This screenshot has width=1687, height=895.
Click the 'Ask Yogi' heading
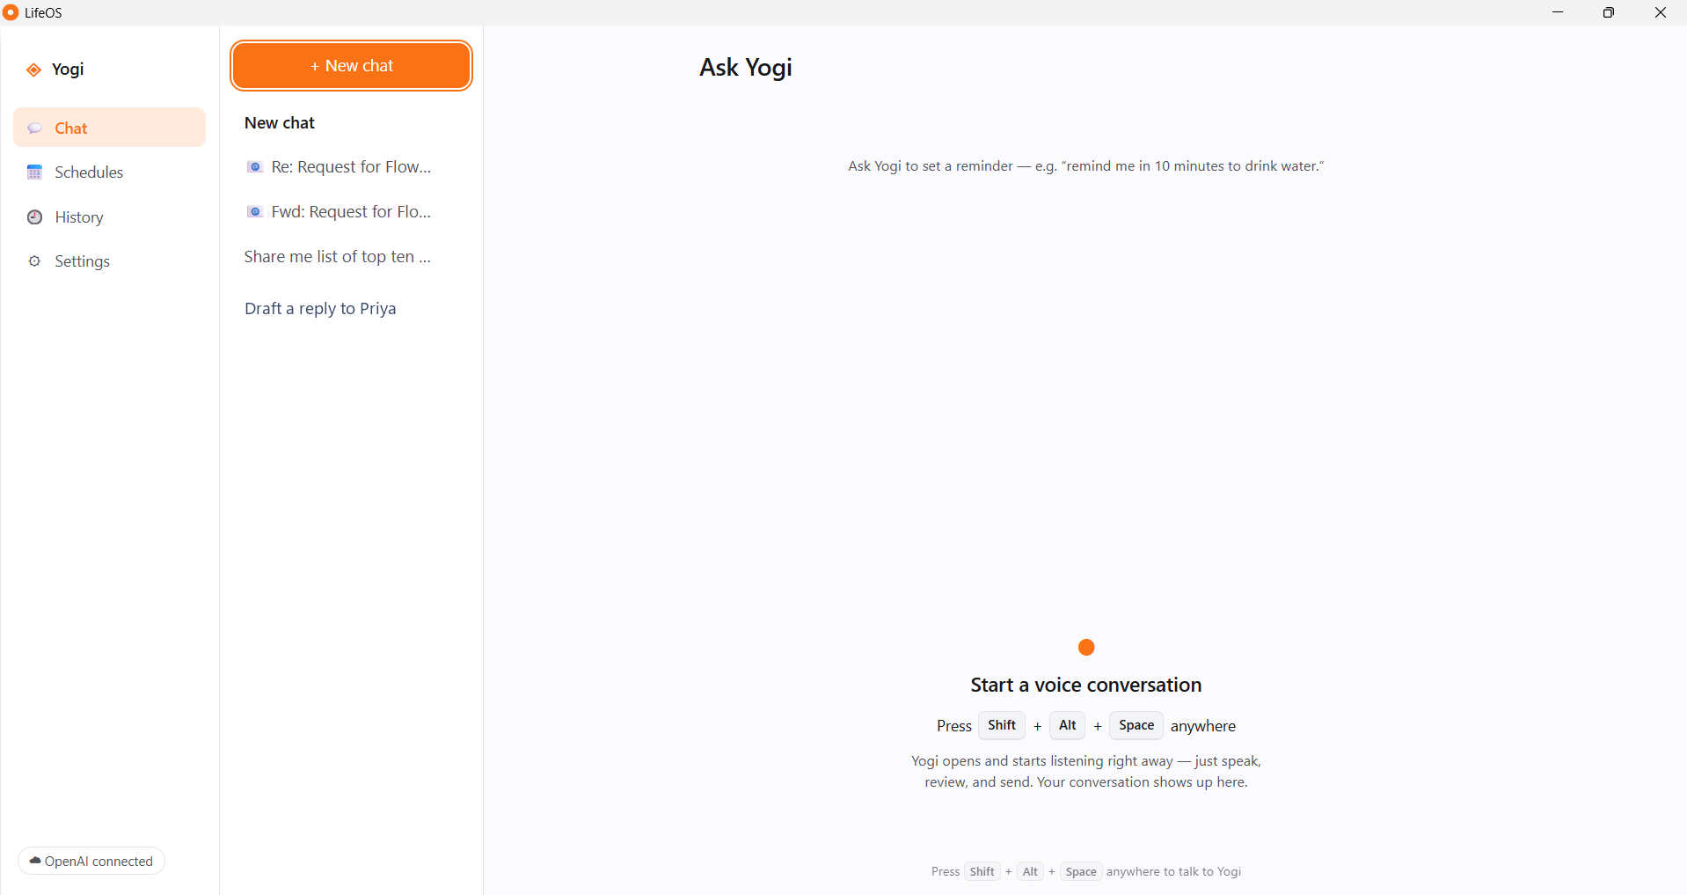pos(746,68)
